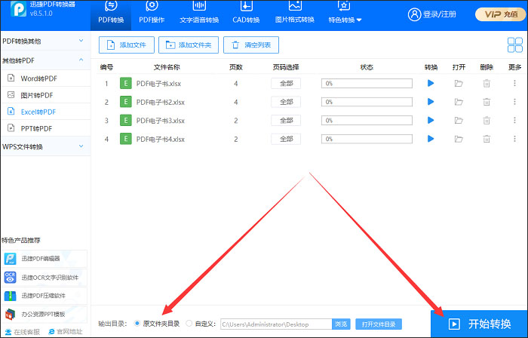The height and width of the screenshot is (338, 528).
Task: Open the 官网地址 website link
Action: [66, 332]
